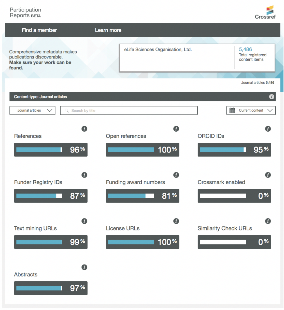Click the Participation Reports BETA header
284x310 pixels.
25,12
